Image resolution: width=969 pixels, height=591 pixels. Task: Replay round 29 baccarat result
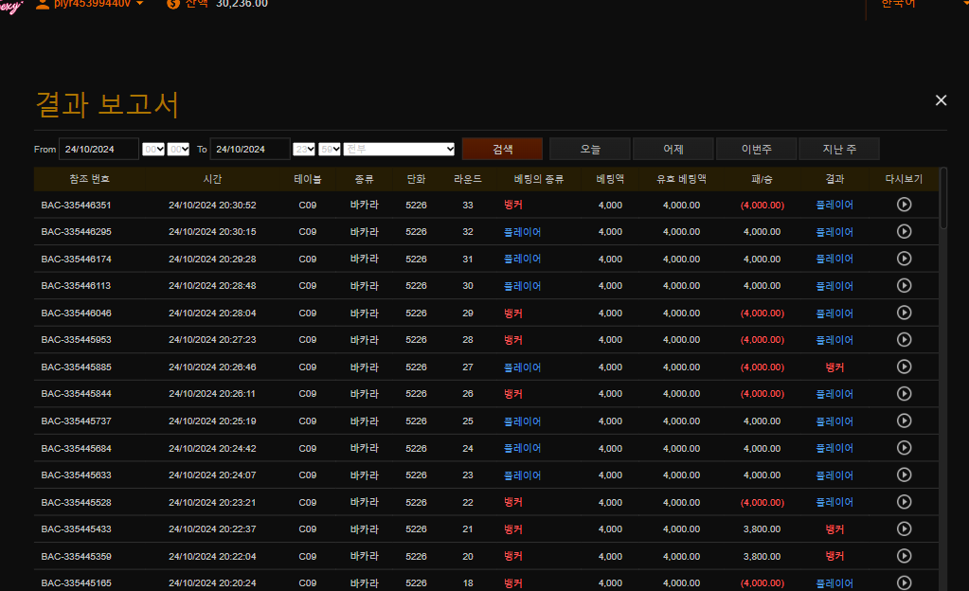click(x=904, y=313)
